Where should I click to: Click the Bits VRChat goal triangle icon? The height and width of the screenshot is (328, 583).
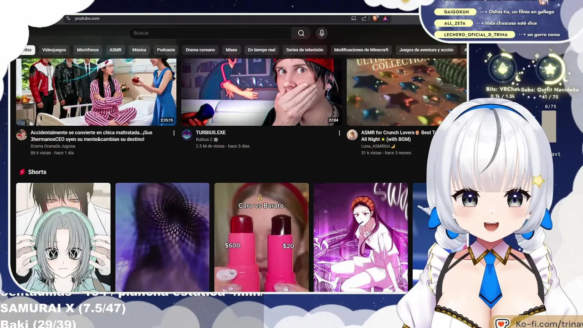[503, 69]
